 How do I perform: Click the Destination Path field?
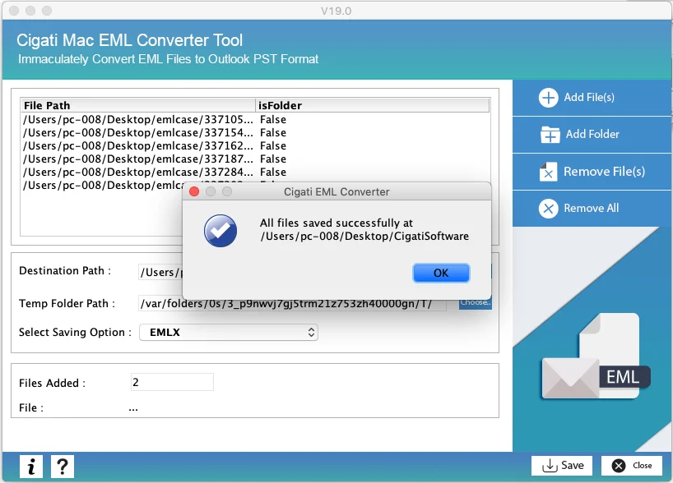160,272
